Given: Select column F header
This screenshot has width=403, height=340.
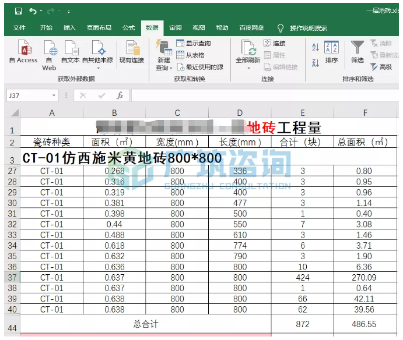Looking at the screenshot, I should [365, 112].
